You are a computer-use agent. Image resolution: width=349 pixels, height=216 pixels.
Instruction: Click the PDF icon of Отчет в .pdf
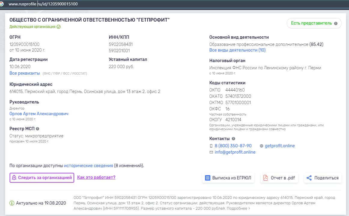(x=265, y=178)
